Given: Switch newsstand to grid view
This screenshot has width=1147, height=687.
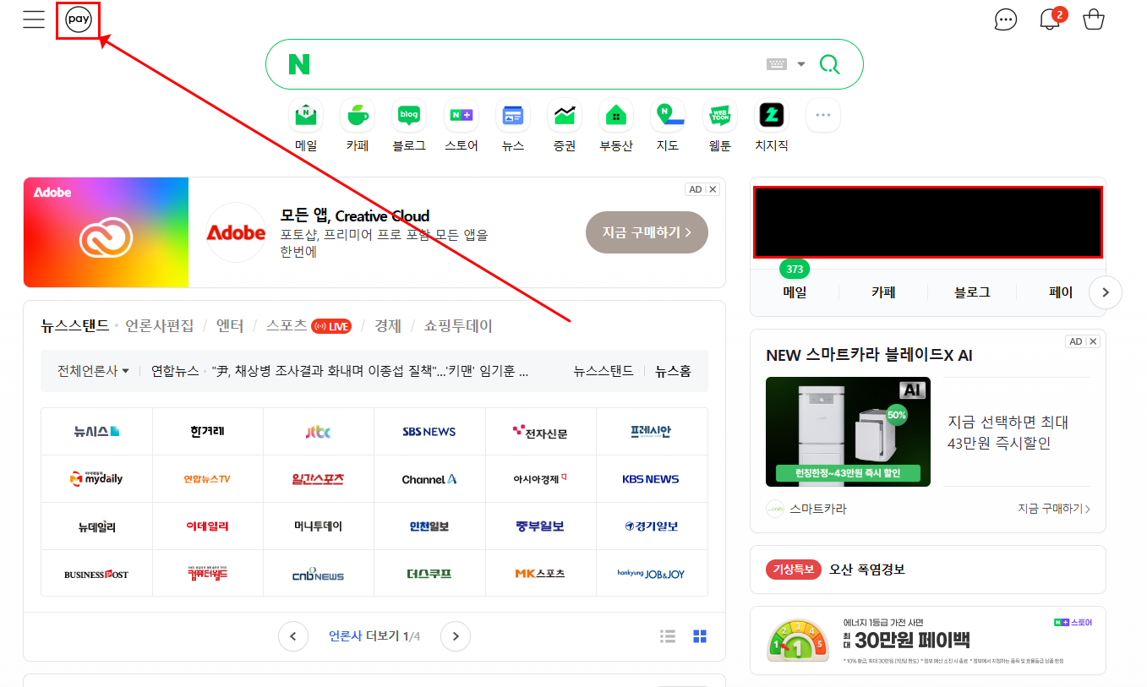Looking at the screenshot, I should point(700,636).
